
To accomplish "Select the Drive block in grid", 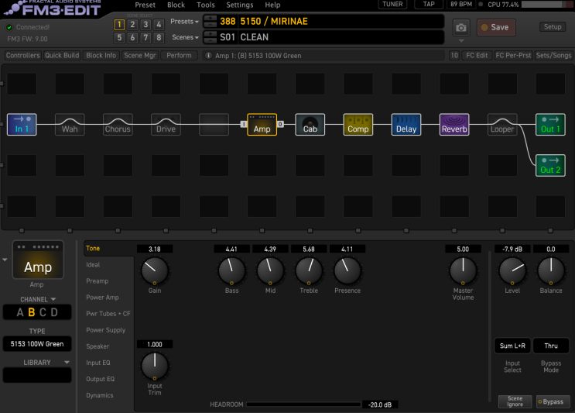I will pos(166,125).
